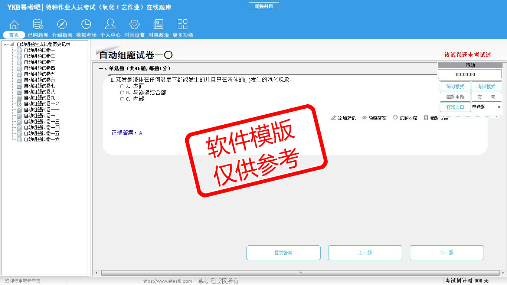Image resolution: width=507 pixels, height=285 pixels.
Task: Click the 介绍指南 compass icon
Action: 62,24
